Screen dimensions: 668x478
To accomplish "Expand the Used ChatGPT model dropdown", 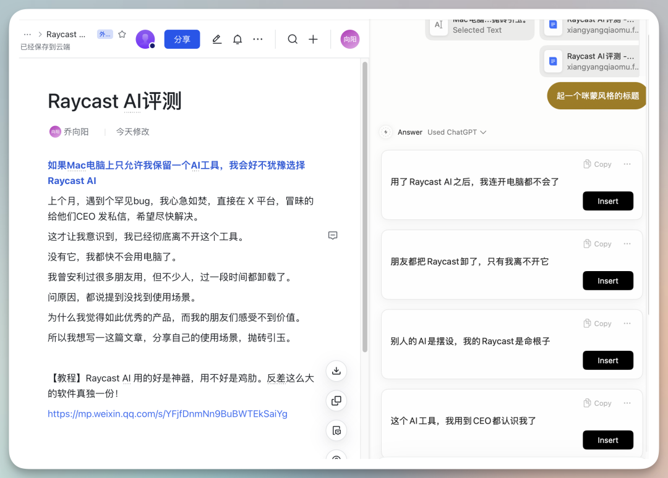I will tap(457, 132).
